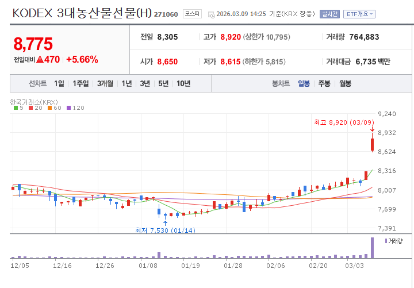This screenshot has width=414, height=288.
Task: Click the 코스피 market label
Action: [192, 14]
